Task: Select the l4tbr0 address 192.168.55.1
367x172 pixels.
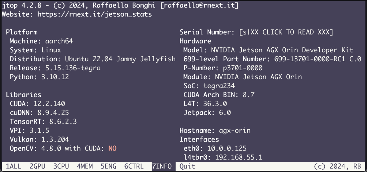Action: click(239, 157)
